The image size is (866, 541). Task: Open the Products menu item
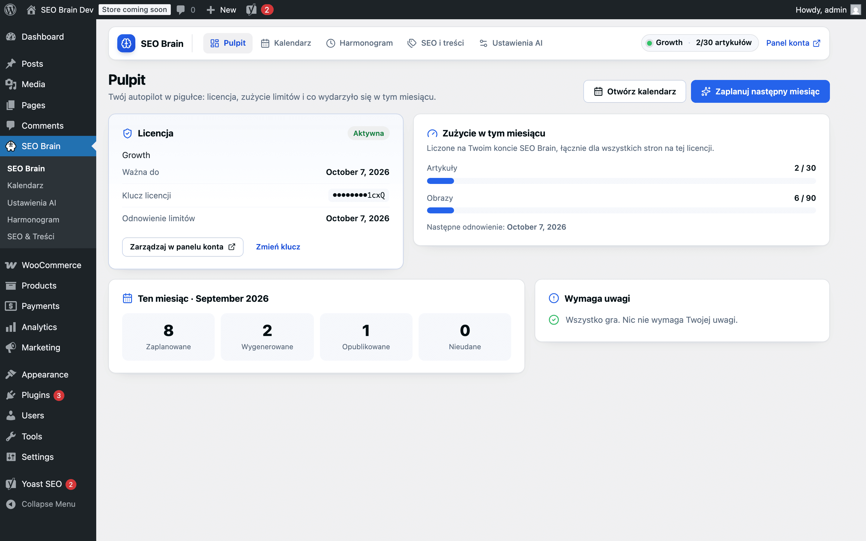click(x=48, y=286)
